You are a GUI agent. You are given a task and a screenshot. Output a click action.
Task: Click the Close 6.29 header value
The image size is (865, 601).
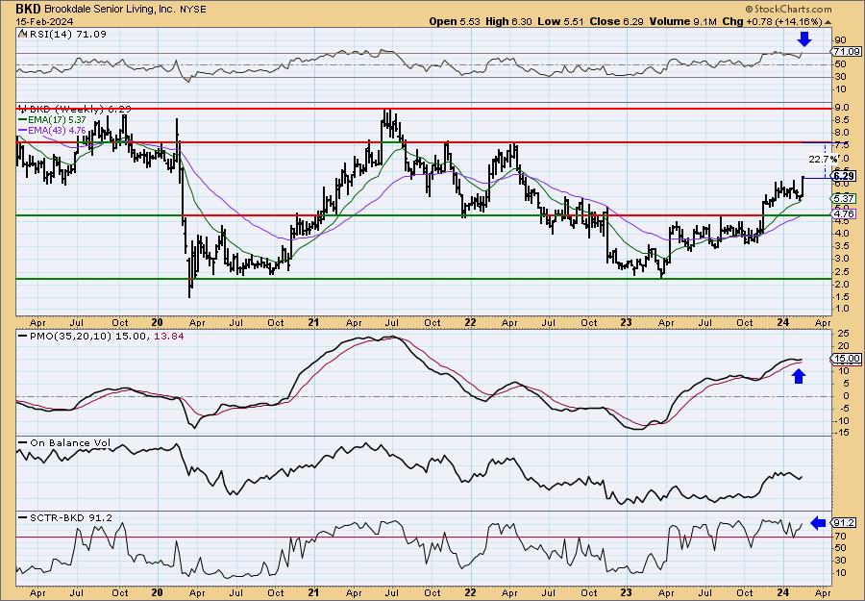(616, 21)
